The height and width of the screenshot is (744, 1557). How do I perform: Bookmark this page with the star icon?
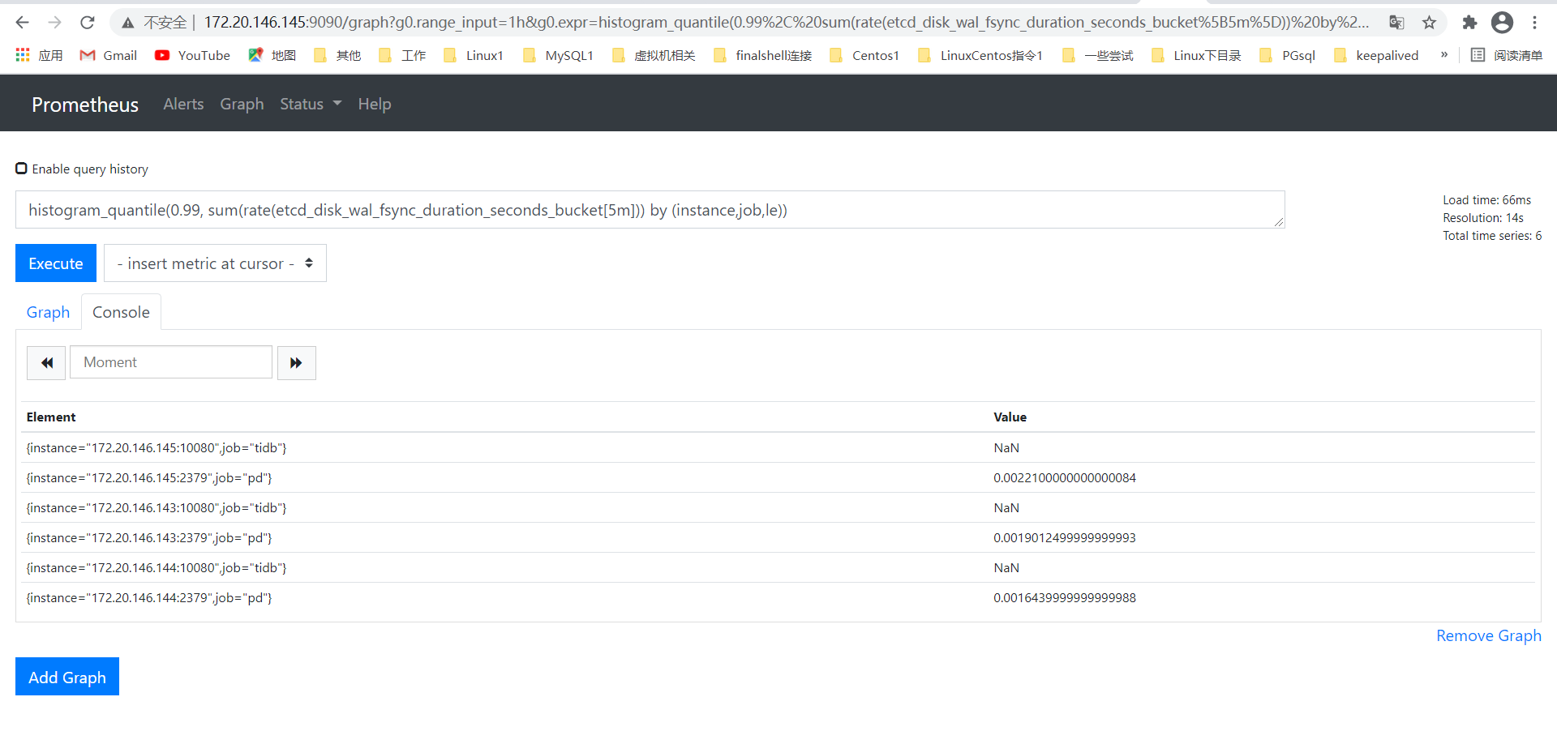(x=1430, y=23)
